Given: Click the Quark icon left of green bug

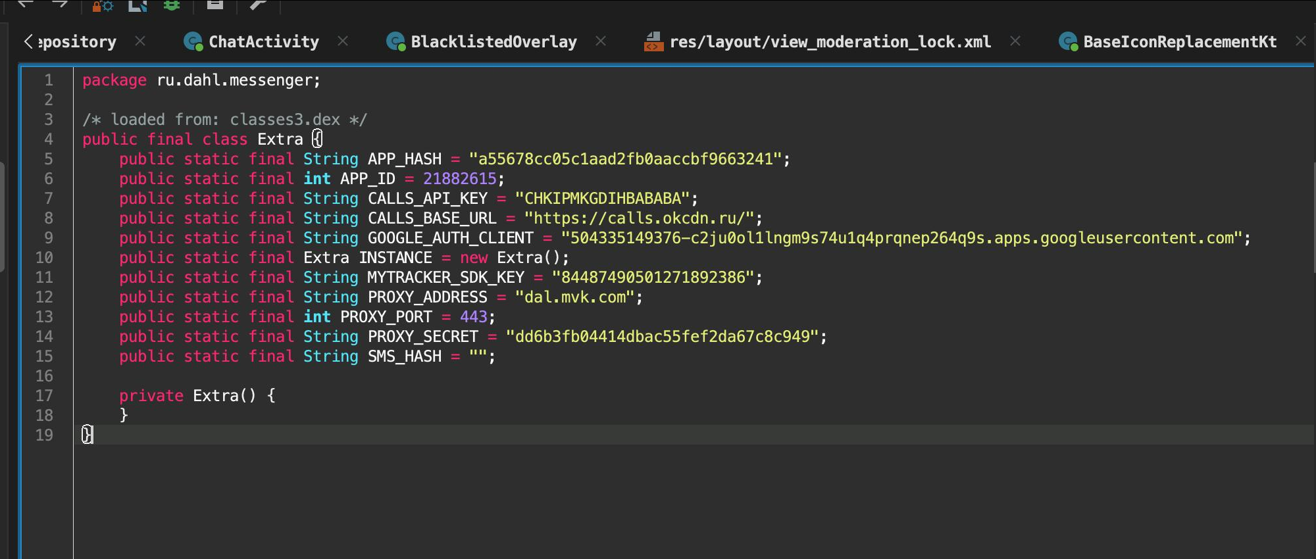Looking at the screenshot, I should coord(138,5).
